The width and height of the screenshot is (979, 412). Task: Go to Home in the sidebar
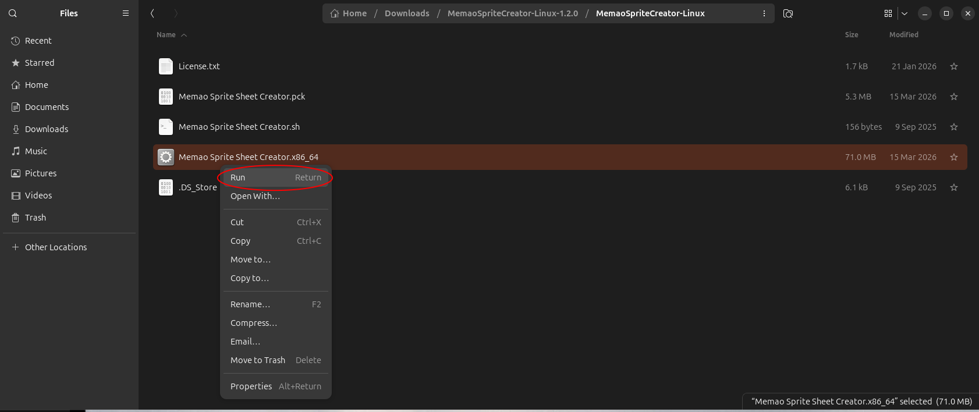point(69,85)
